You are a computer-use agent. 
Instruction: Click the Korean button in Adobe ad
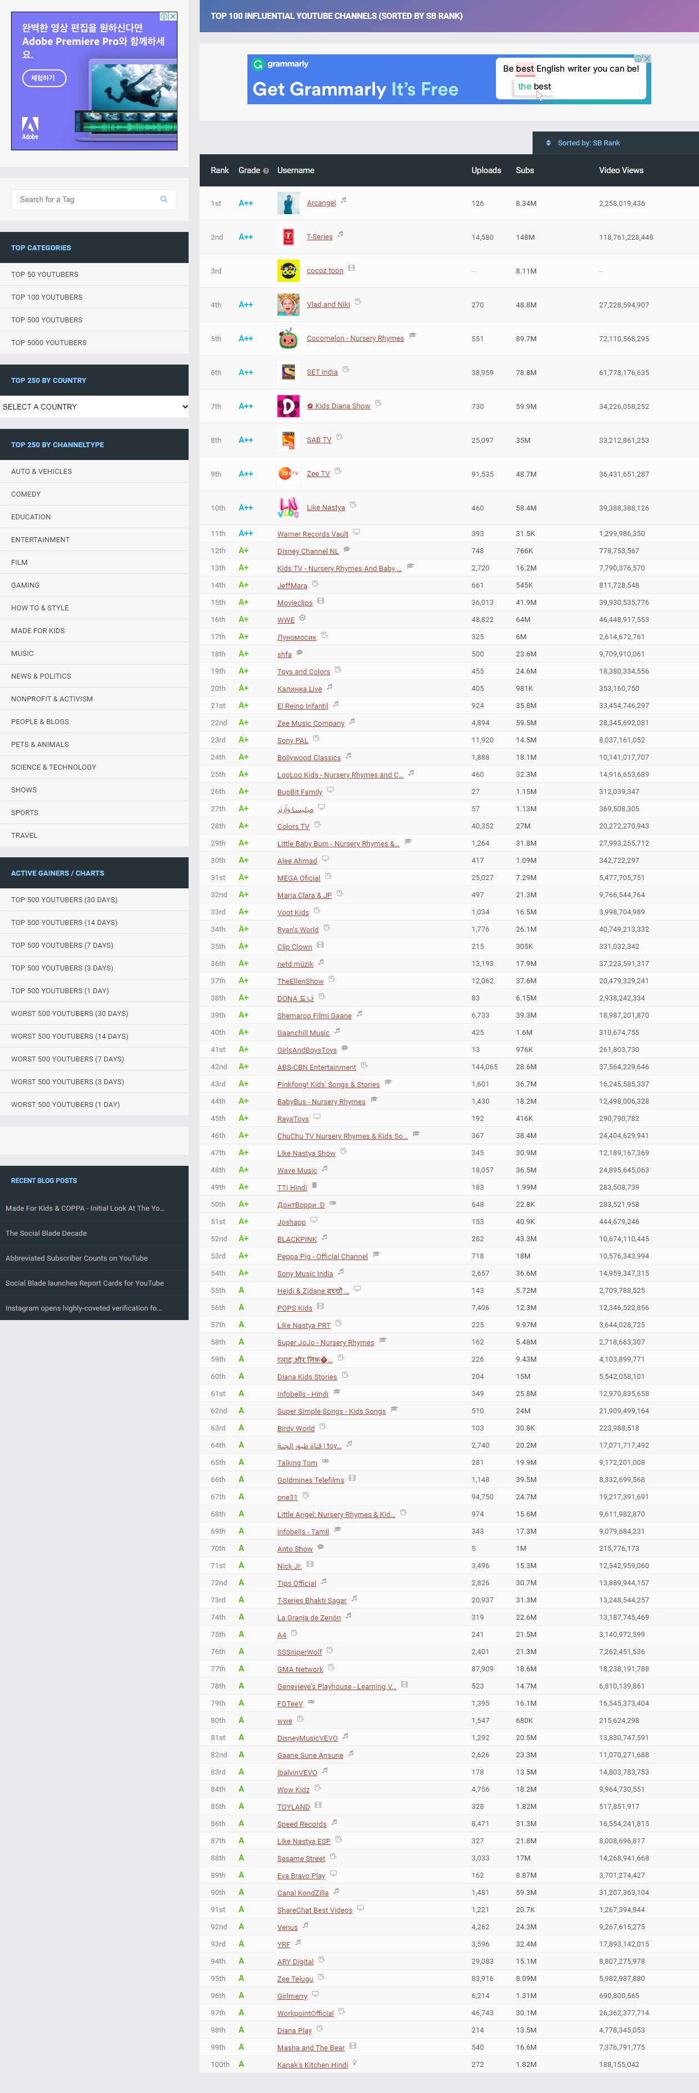(x=44, y=78)
